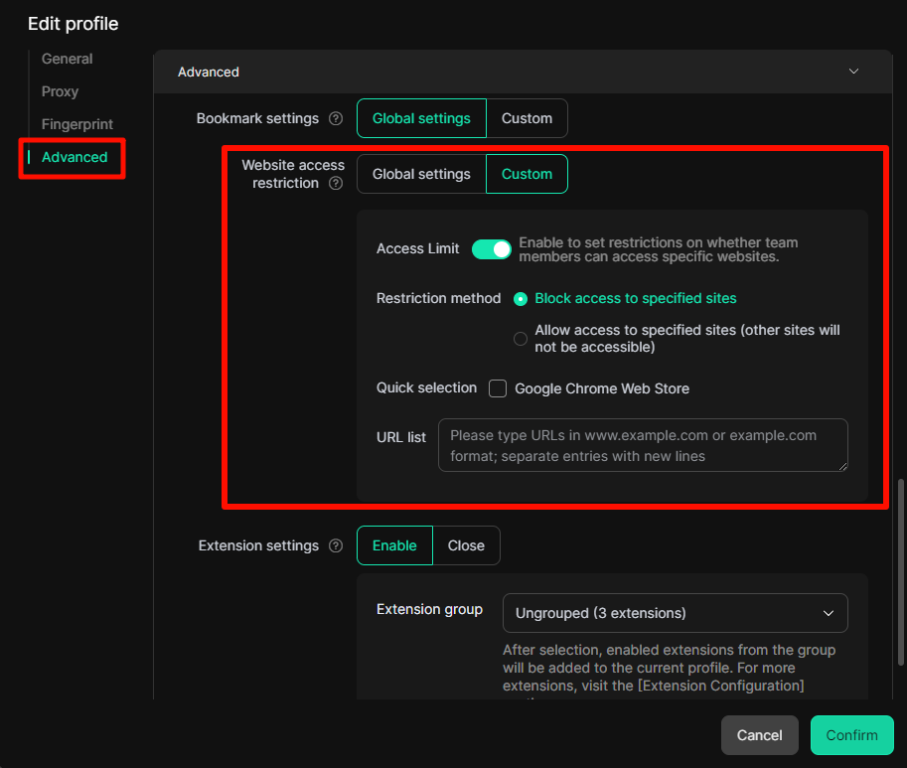907x768 pixels.
Task: Check the Google Chrome Web Store box
Action: click(498, 388)
